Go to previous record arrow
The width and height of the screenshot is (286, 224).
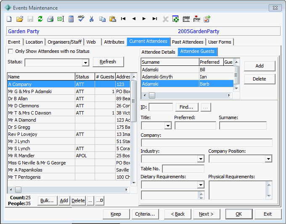tap(134, 18)
